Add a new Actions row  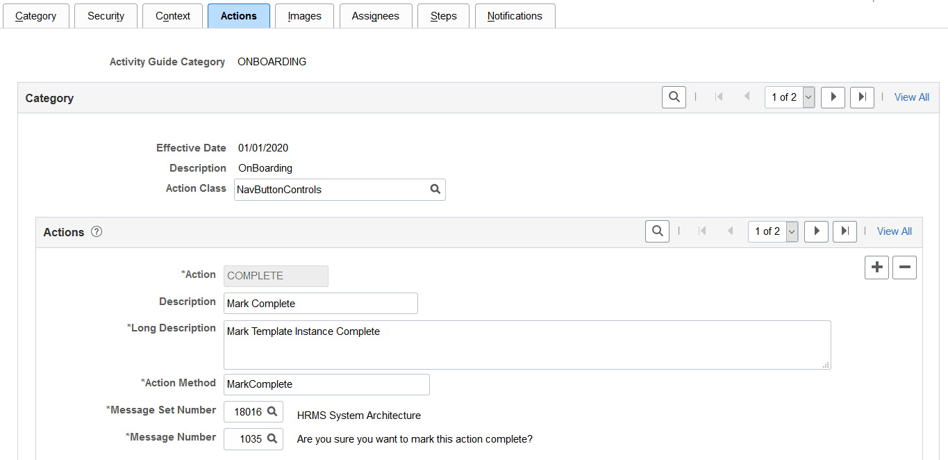(876, 267)
